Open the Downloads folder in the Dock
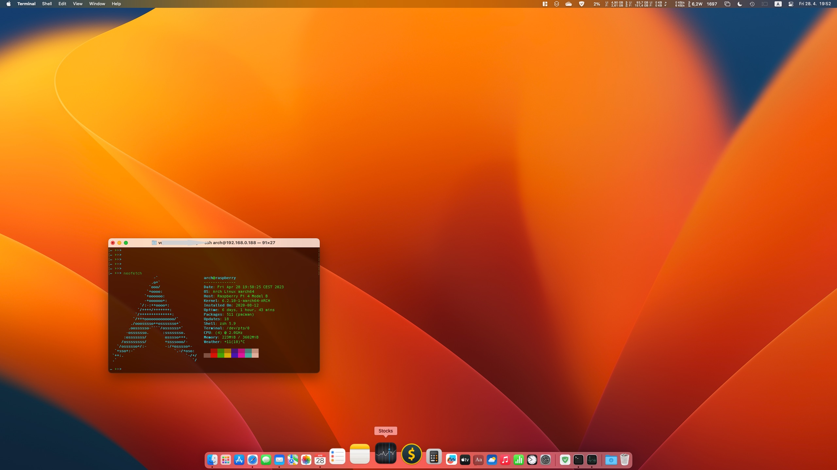Image resolution: width=837 pixels, height=470 pixels. coord(611,460)
